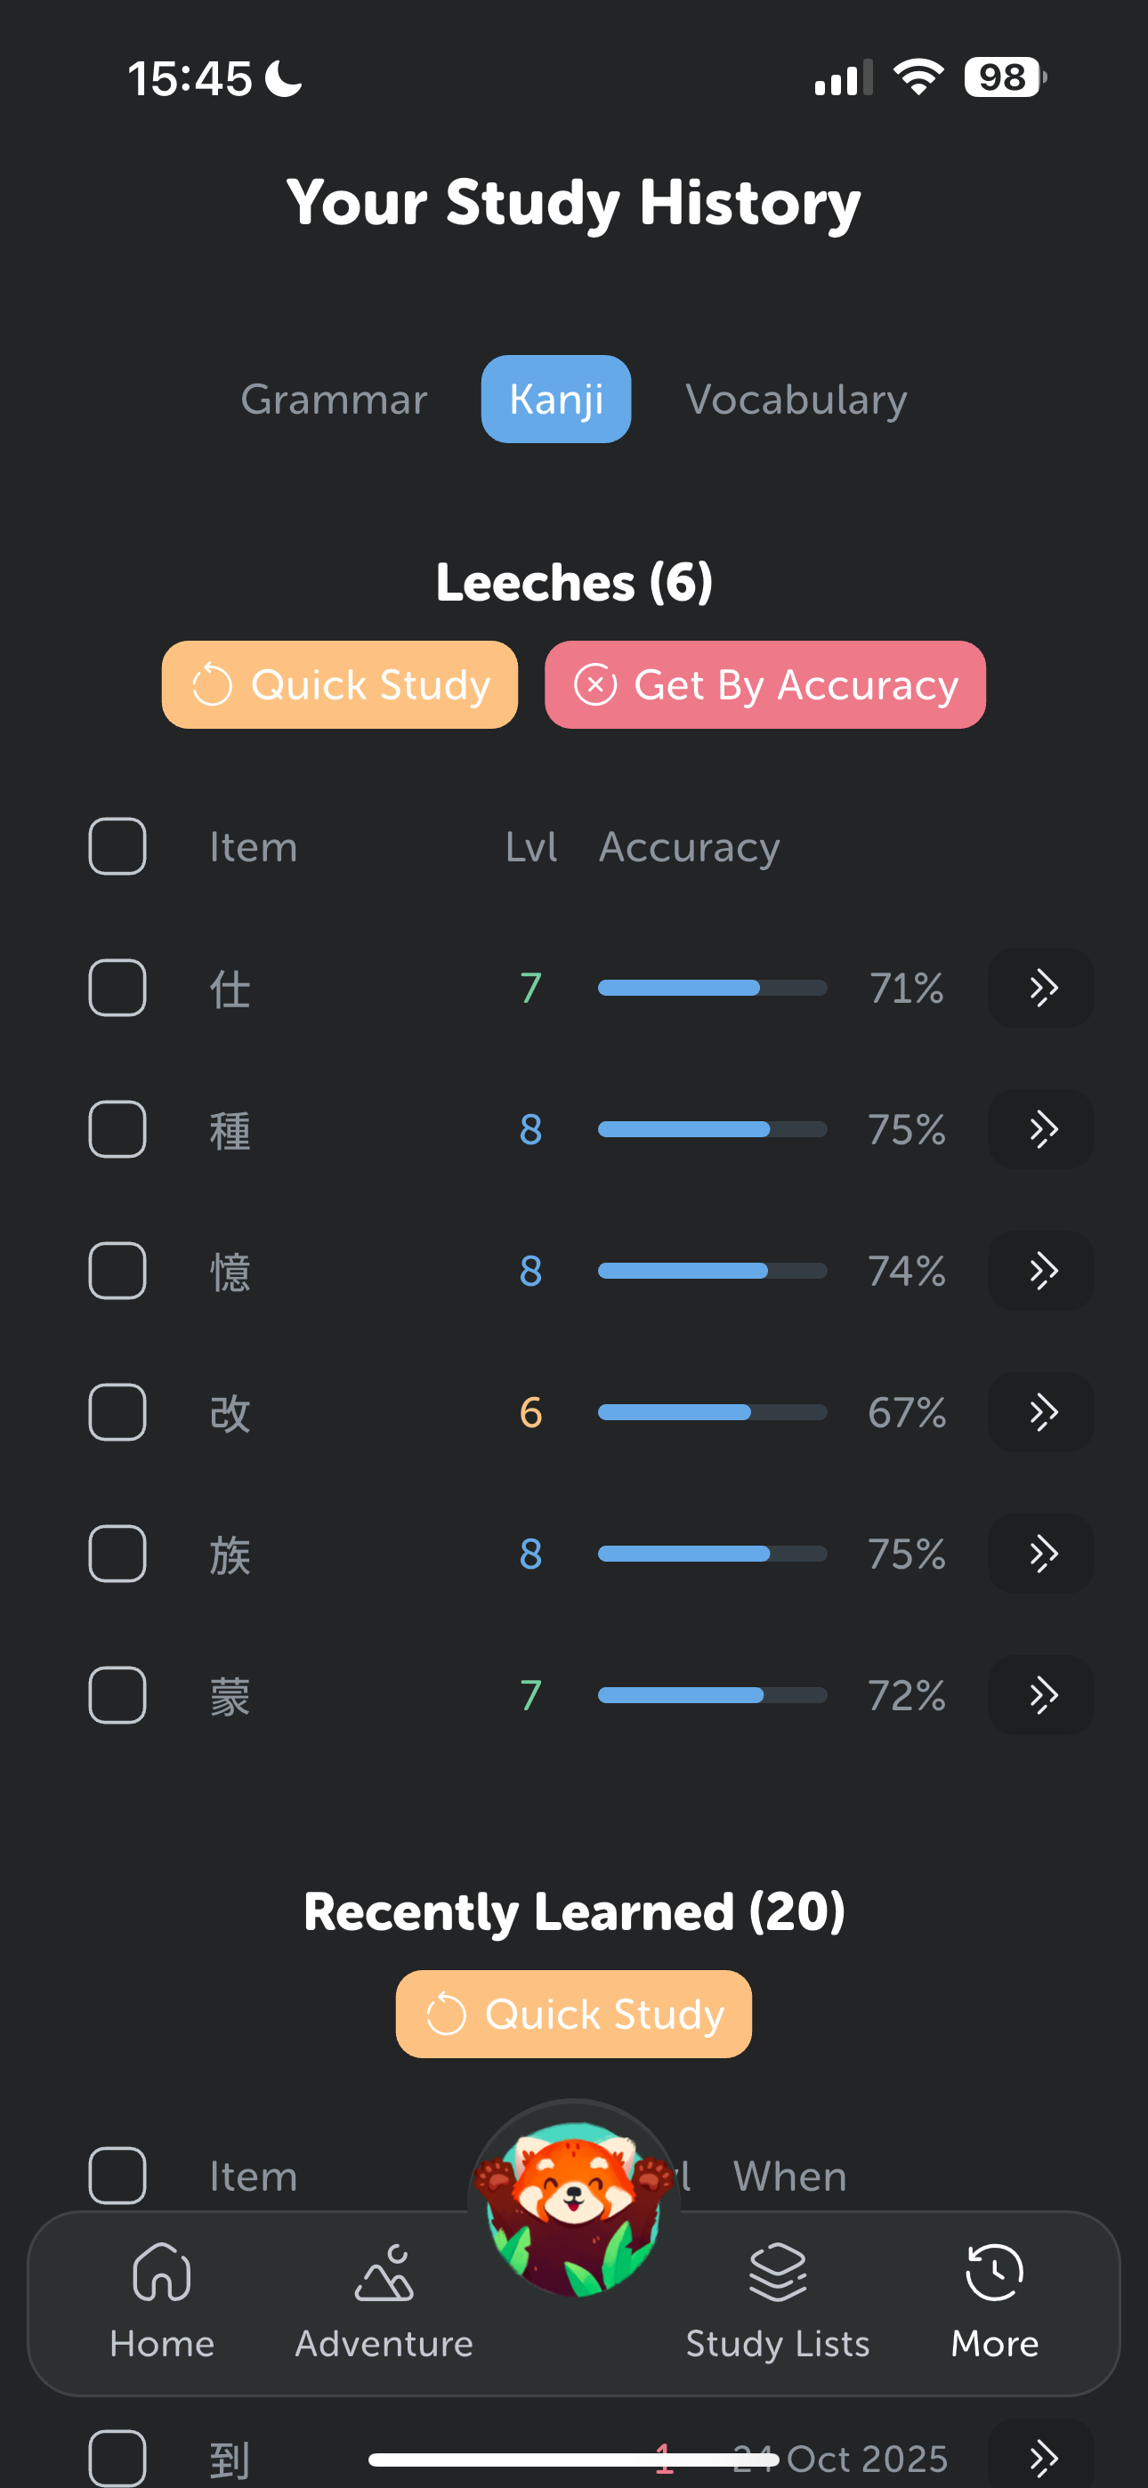Tick the checkbox beside kanji 改

coord(117,1412)
